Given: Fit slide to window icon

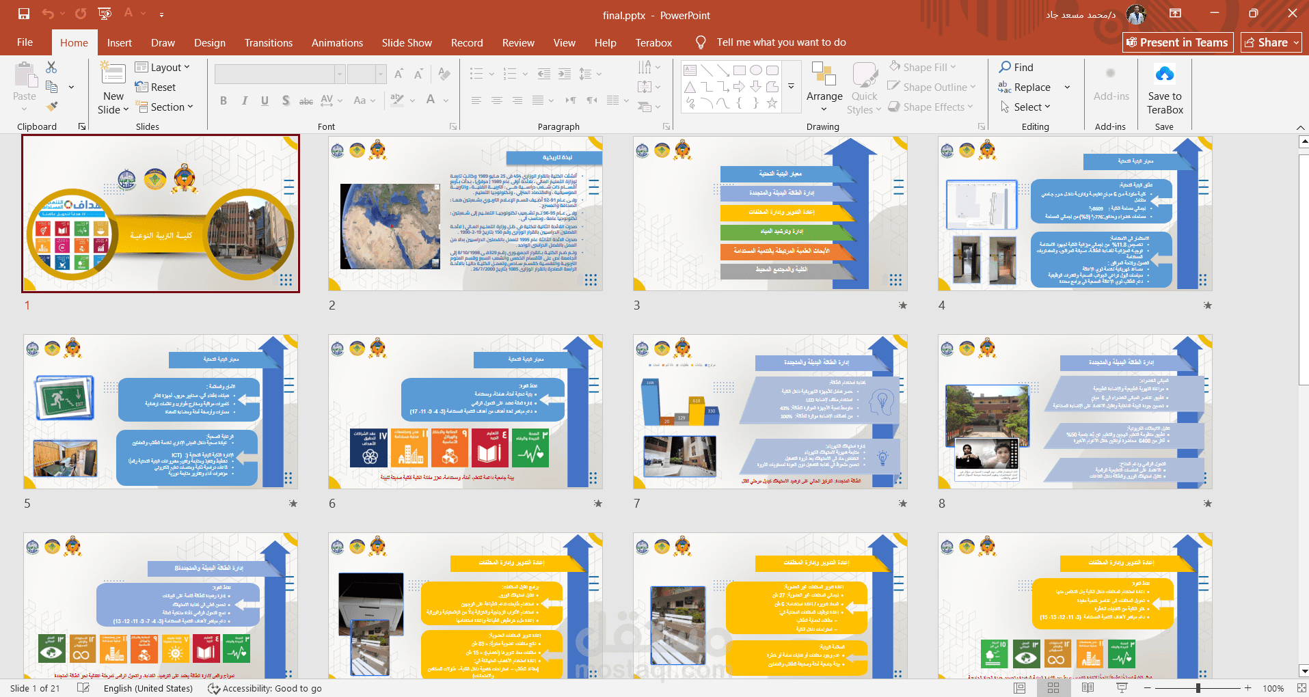Looking at the screenshot, I should [1301, 688].
